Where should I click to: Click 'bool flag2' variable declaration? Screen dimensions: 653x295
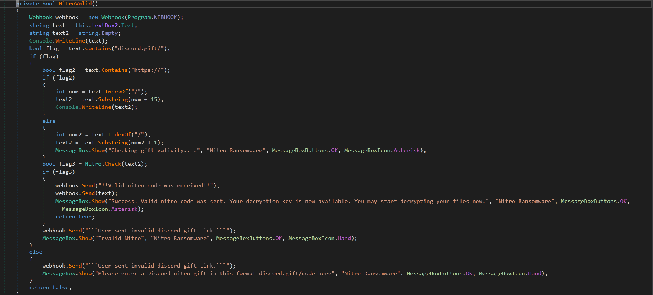pos(59,70)
